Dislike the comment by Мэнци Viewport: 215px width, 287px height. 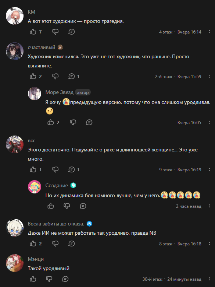49,279
